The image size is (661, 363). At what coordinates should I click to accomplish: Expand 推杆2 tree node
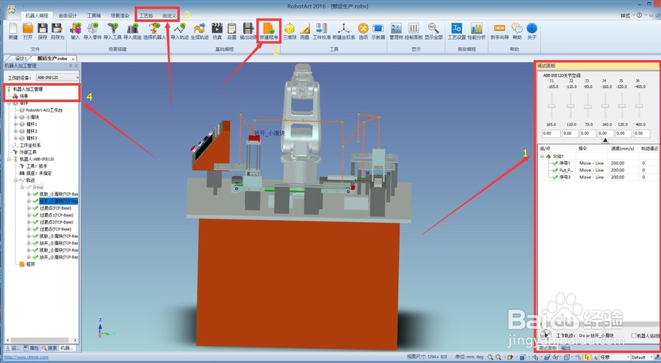coord(16,131)
